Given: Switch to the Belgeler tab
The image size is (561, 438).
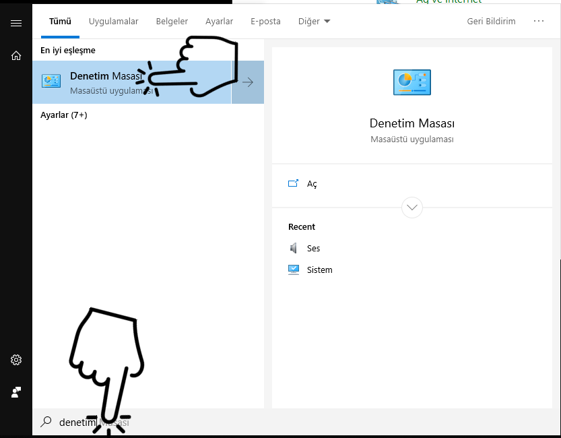Looking at the screenshot, I should (172, 22).
